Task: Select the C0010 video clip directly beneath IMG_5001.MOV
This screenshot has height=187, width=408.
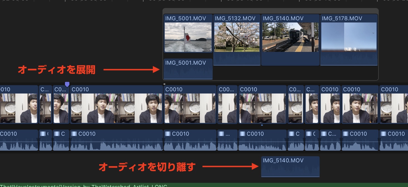Action: click(190, 105)
